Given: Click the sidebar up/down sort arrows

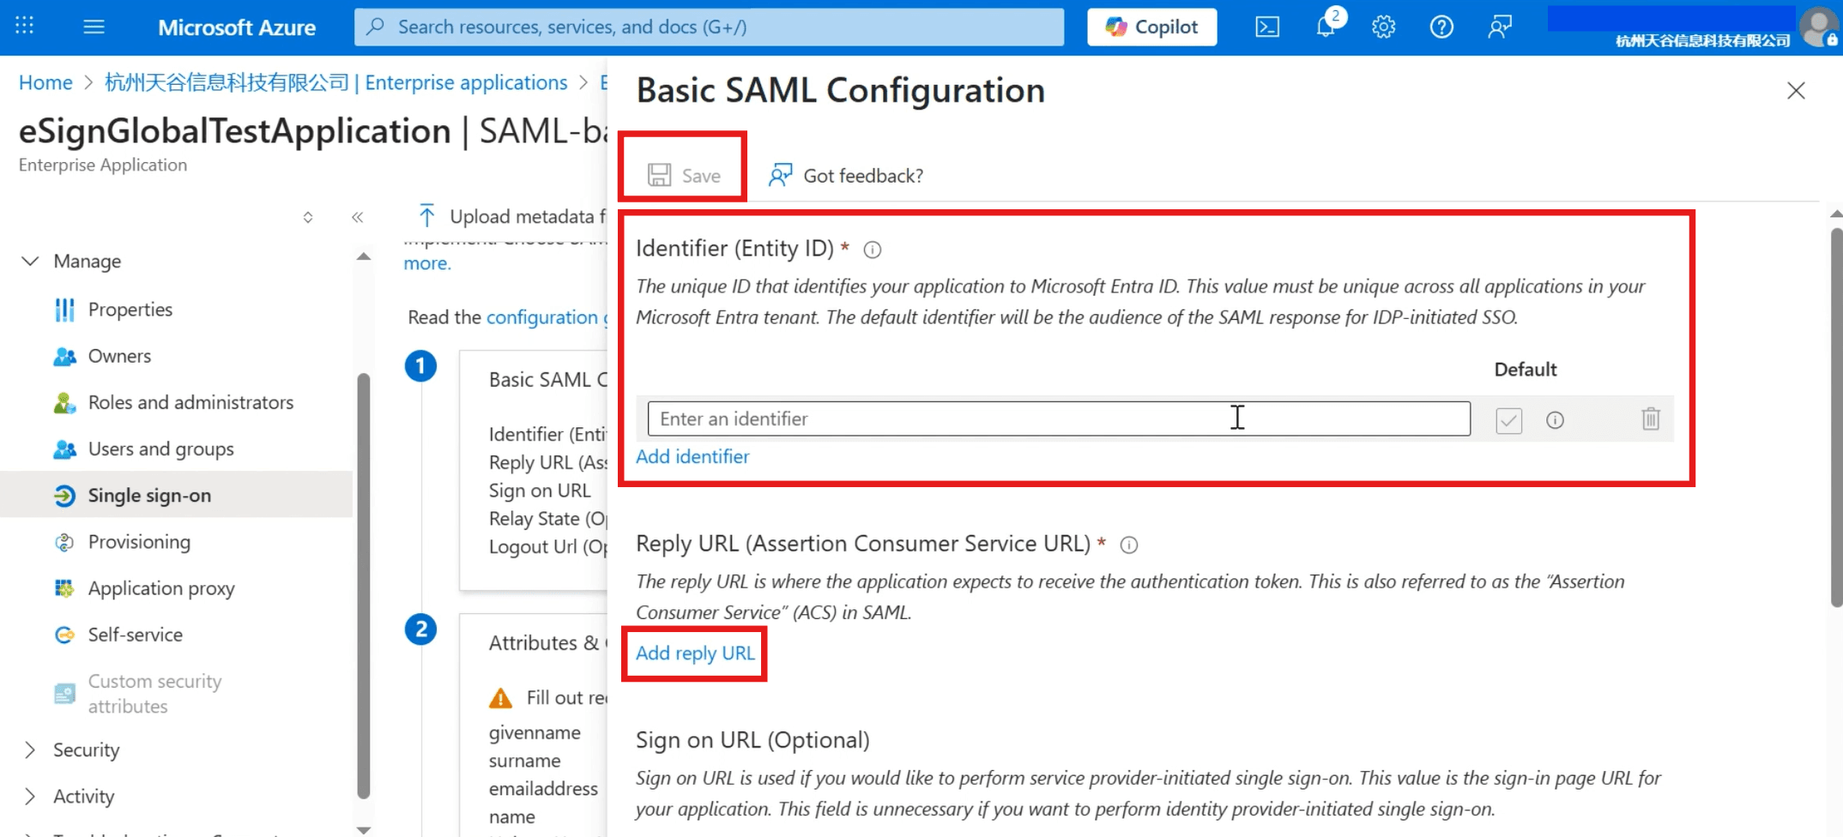Looking at the screenshot, I should [308, 217].
